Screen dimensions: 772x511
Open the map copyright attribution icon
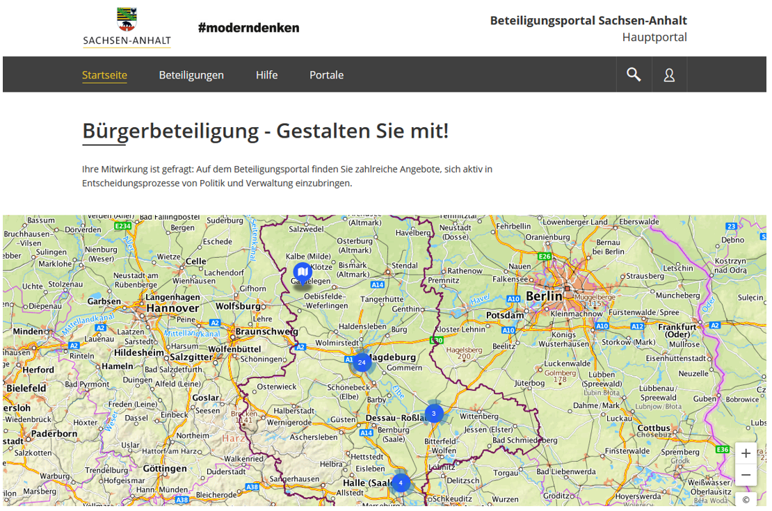click(746, 499)
